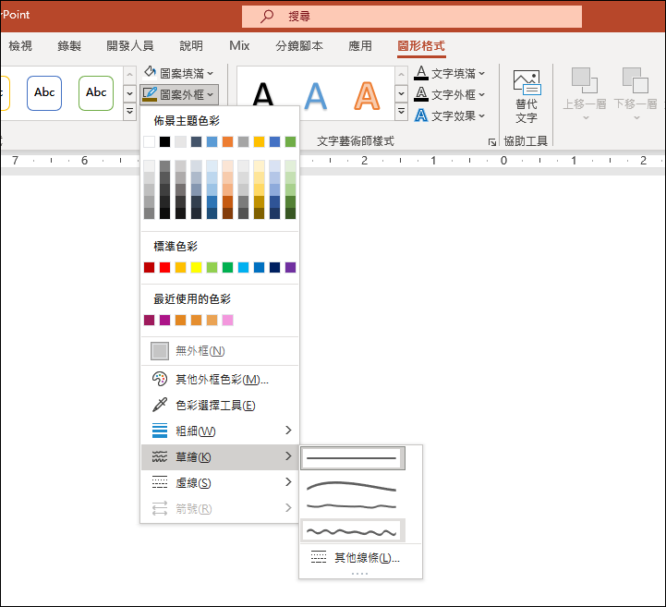Click the blue text effects A icon

[421, 115]
